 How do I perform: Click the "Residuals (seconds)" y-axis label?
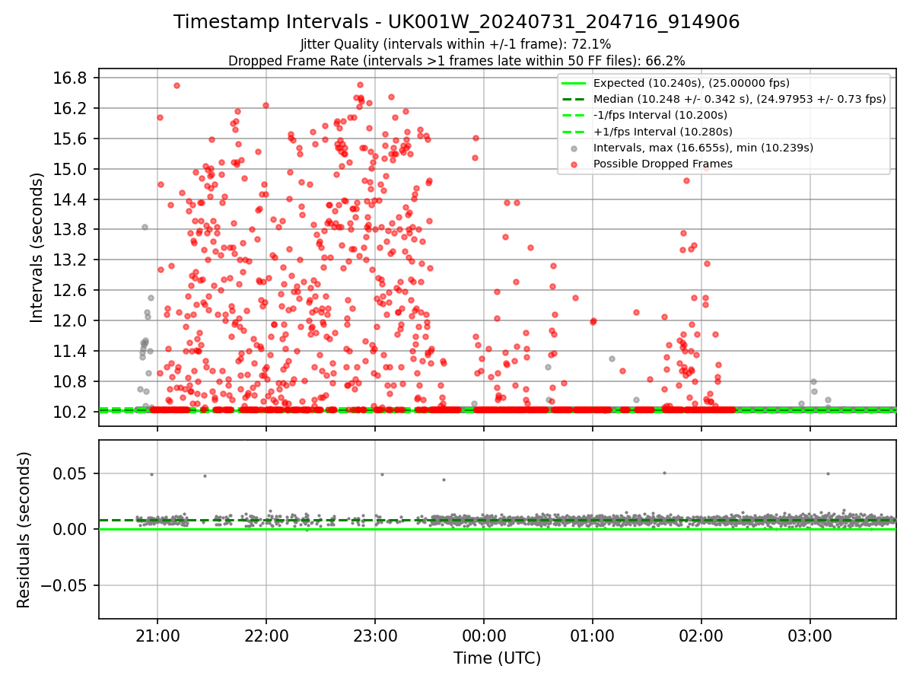pos(24,530)
